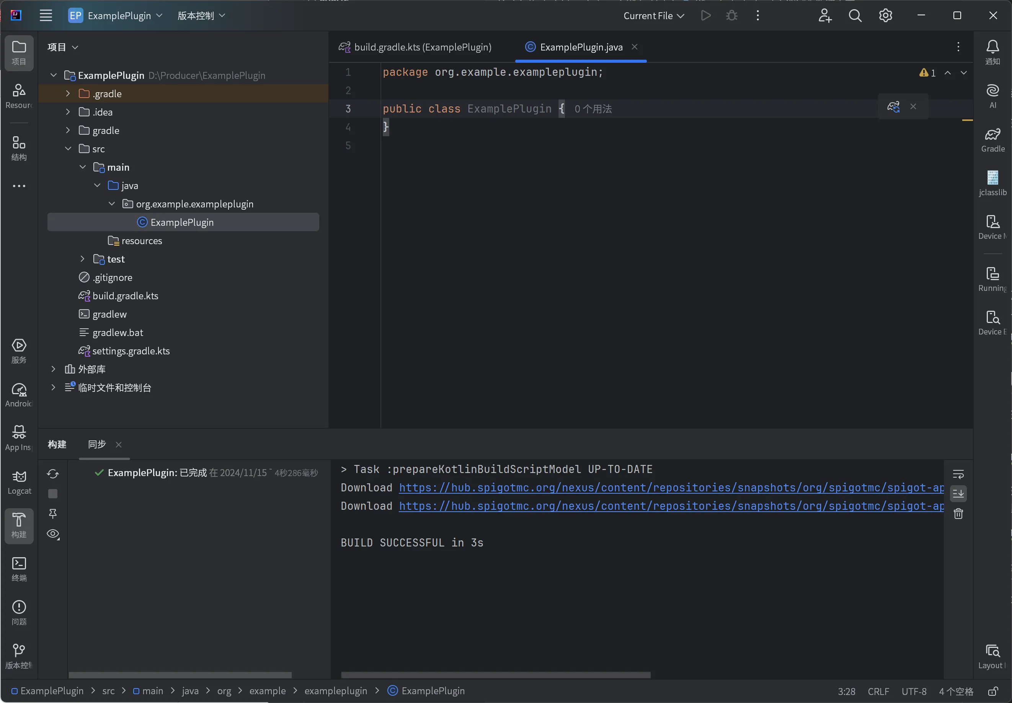Image resolution: width=1012 pixels, height=703 pixels.
Task: Open the Gradle tool window
Action: pos(992,140)
